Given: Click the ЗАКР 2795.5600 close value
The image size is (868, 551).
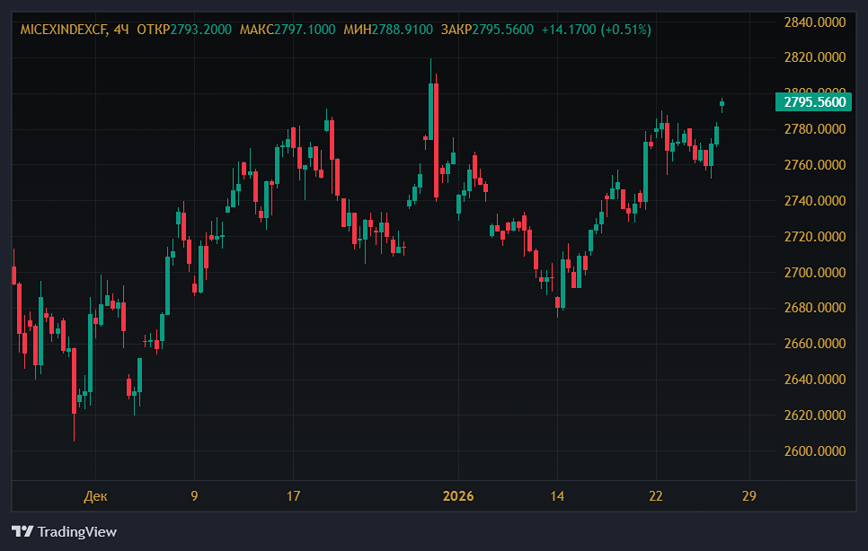Looking at the screenshot, I should click(487, 30).
